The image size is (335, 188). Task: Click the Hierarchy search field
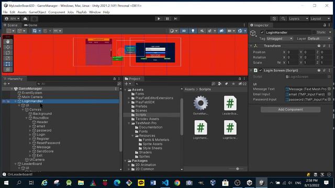click(x=76, y=84)
